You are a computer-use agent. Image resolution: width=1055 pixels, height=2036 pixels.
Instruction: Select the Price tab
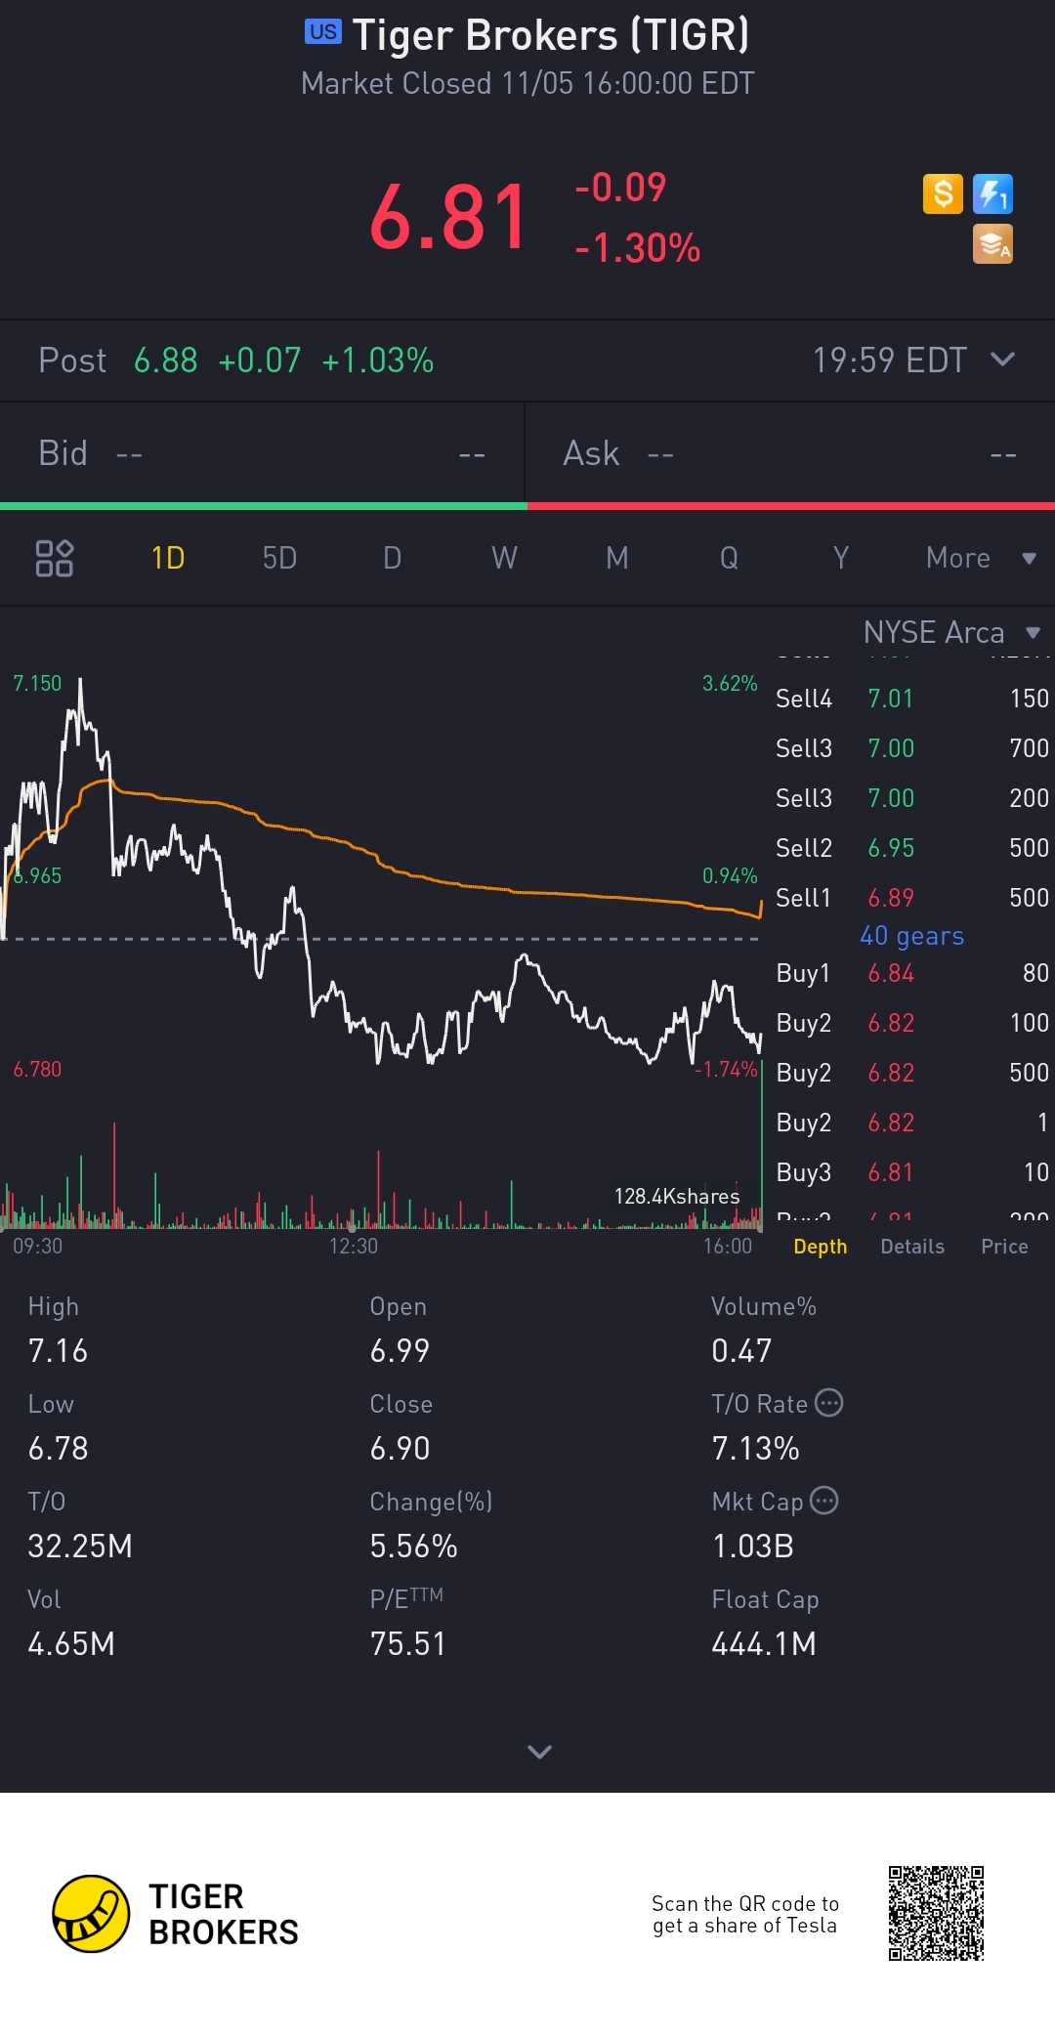1004,1247
